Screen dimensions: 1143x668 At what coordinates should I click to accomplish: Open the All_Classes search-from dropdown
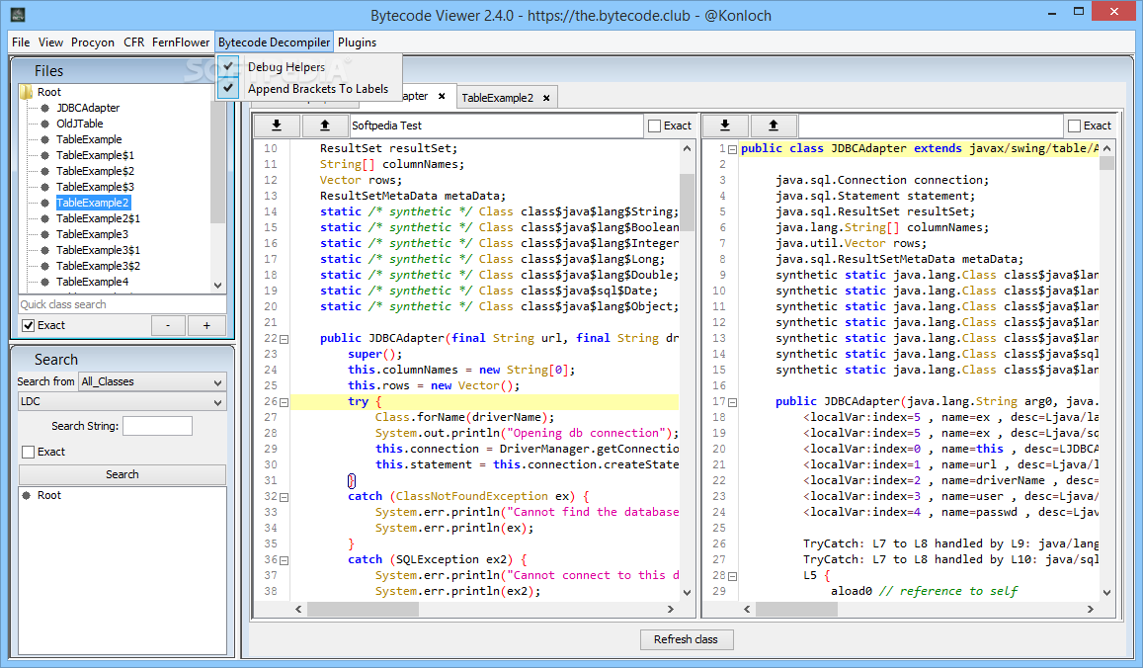152,381
